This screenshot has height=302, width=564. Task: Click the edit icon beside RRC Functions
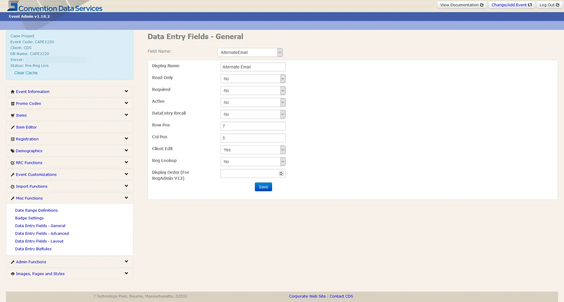point(12,163)
